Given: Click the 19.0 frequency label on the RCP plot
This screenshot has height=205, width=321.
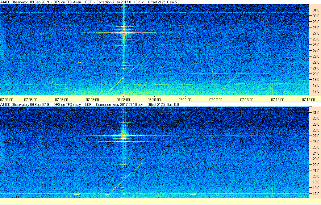Looking at the screenshot, I should [x=316, y=79].
